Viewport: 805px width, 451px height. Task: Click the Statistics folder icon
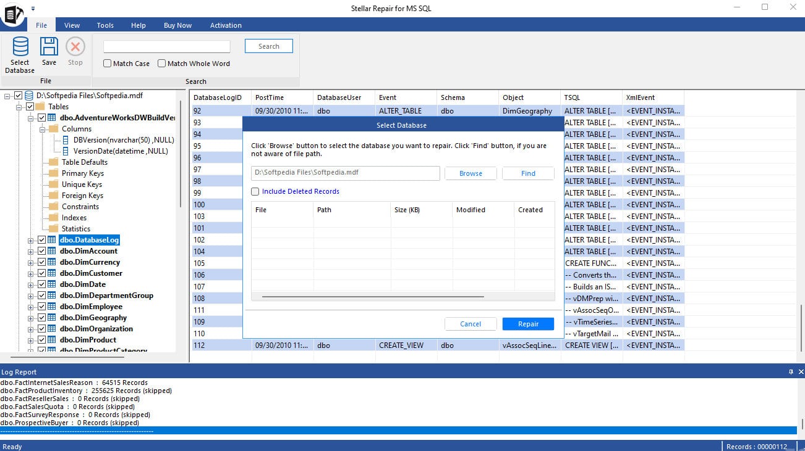pyautogui.click(x=53, y=229)
